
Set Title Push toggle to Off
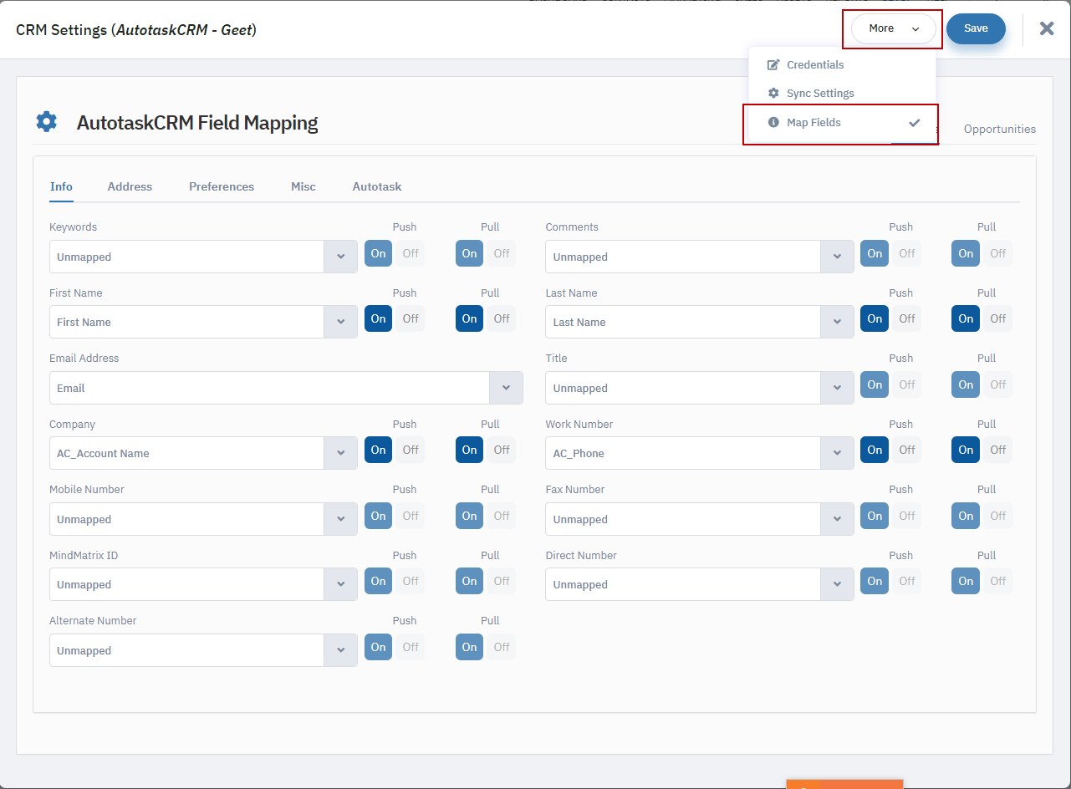point(907,384)
